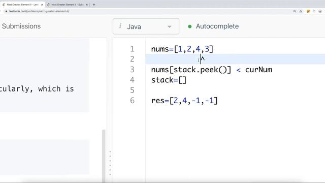Click the description panel vertical scrollbar
The image size is (325, 183).
click(104, 156)
